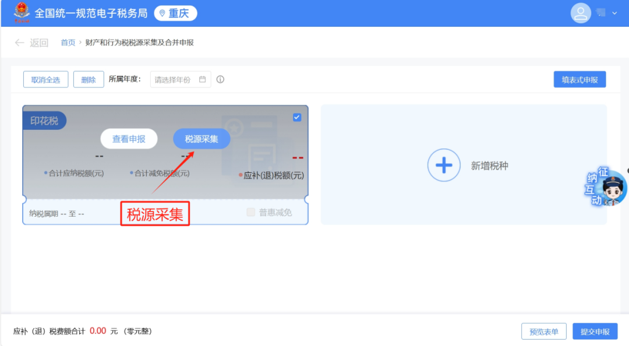Click the info icon beside year field
The image size is (629, 346).
click(220, 79)
